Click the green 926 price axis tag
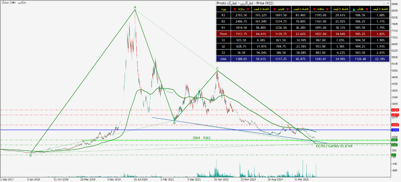This screenshot has width=401, height=182. point(395,140)
